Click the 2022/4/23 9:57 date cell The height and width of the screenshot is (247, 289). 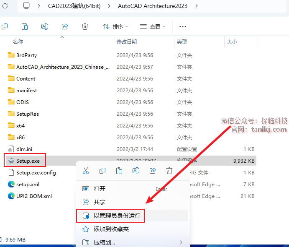pos(135,67)
